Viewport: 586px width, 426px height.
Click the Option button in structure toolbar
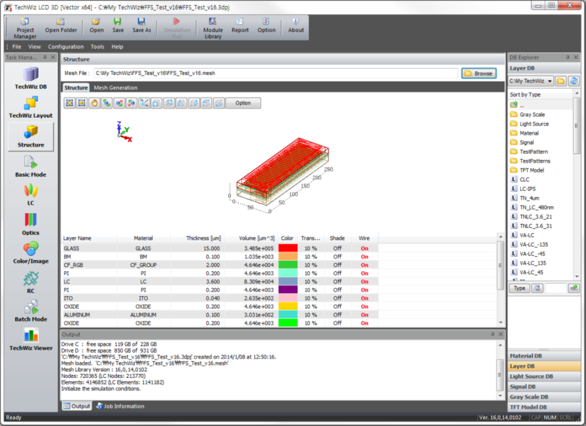point(243,103)
